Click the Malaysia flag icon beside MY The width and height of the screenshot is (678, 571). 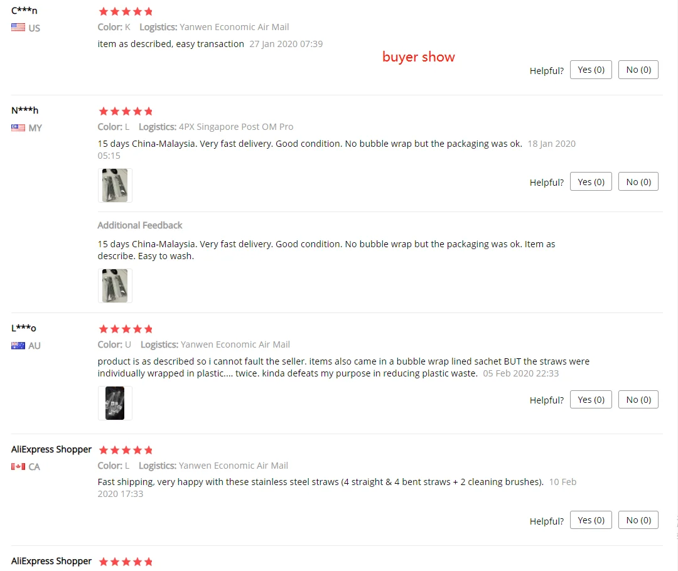click(18, 127)
